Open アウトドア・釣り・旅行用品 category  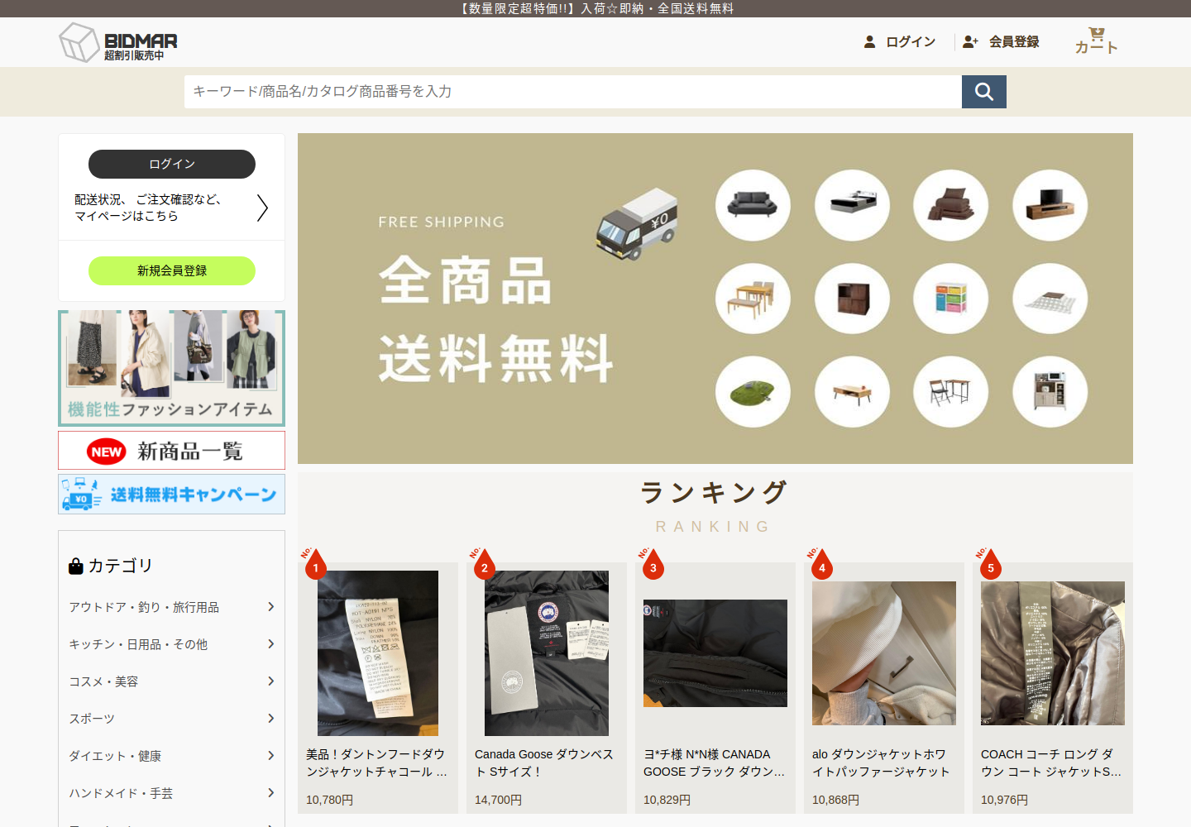[x=144, y=607]
